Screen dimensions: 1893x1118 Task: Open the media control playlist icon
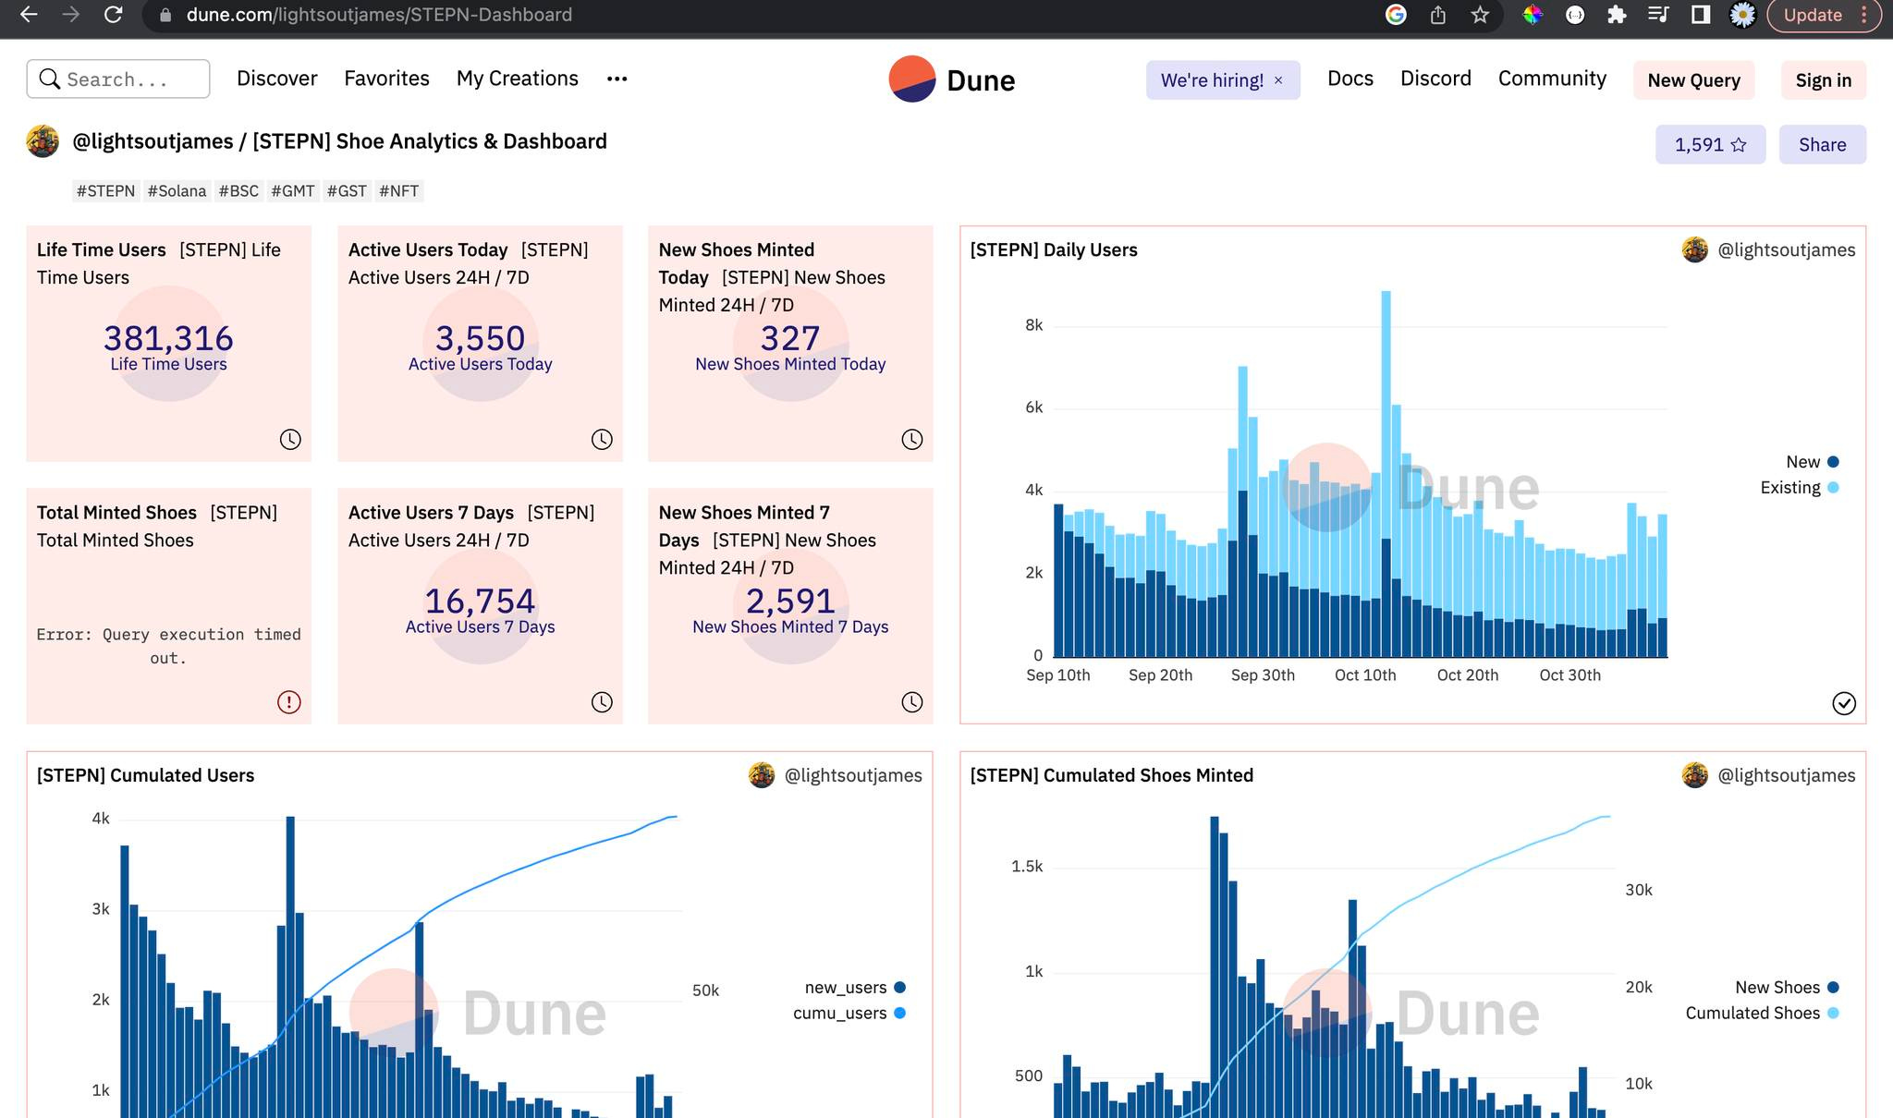tap(1658, 15)
